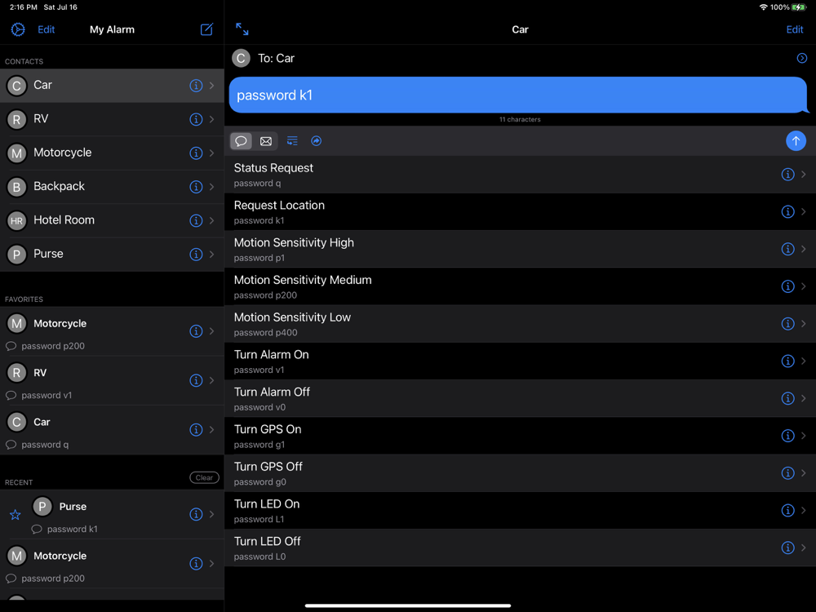Choose the Turn Alarm On command
The height and width of the screenshot is (612, 816).
click(520, 361)
